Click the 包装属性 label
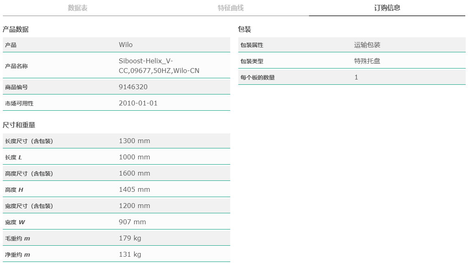This screenshot has width=473, height=266. click(x=252, y=45)
